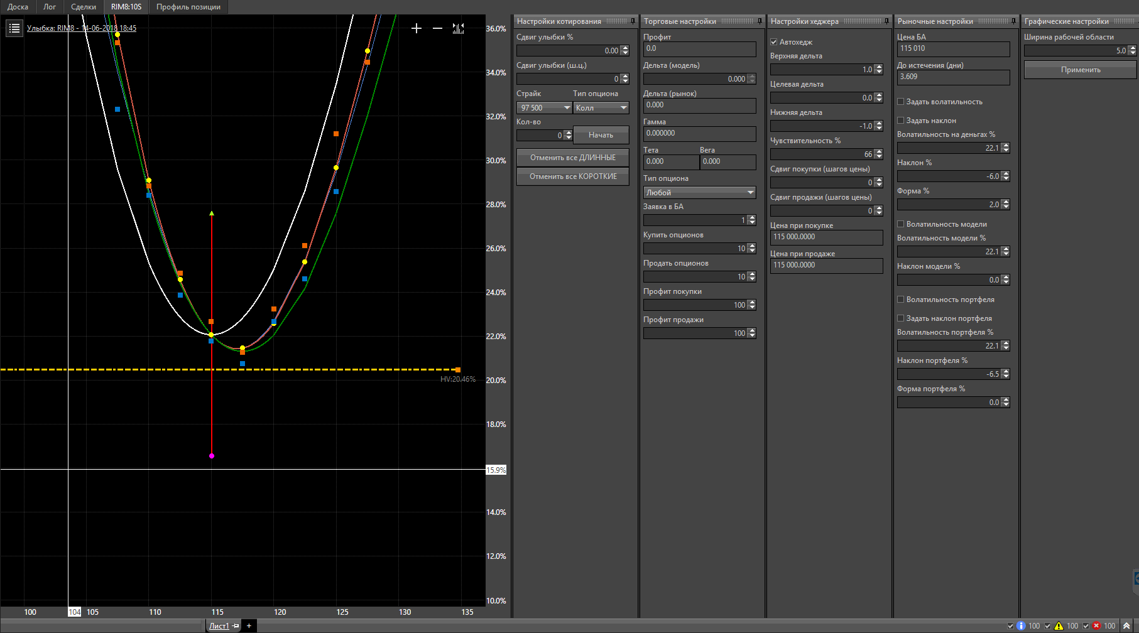The height and width of the screenshot is (633, 1139).
Task: Open the Любой option type dropdown
Action: pos(699,193)
